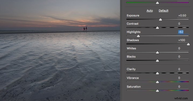The image size is (193, 101).
Task: Click the Blacks label
Action: 131,57
